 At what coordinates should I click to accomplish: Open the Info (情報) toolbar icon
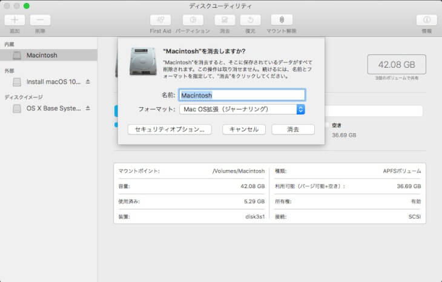(426, 20)
